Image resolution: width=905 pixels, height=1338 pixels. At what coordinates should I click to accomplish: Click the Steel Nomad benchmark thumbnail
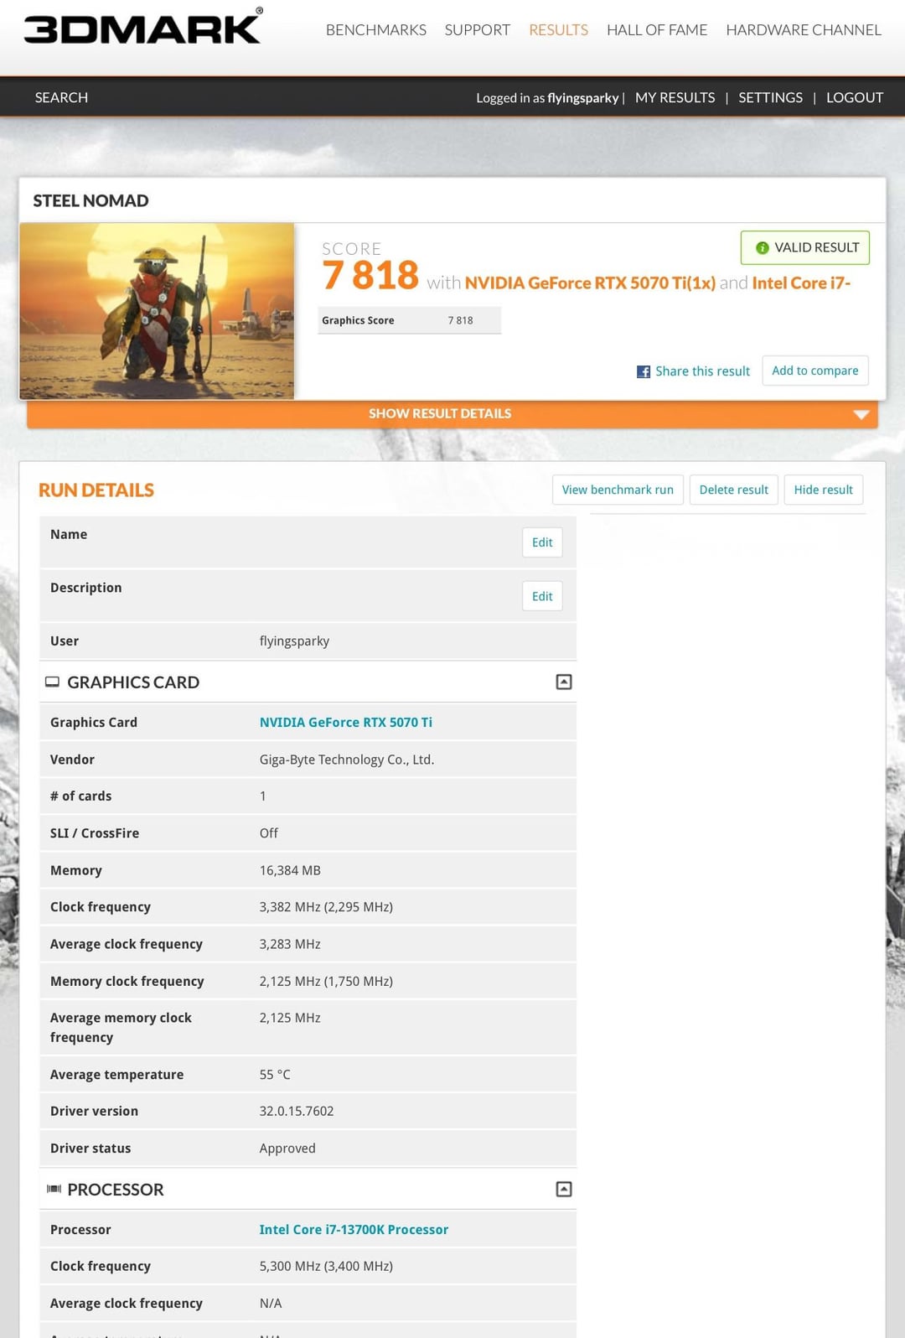coord(157,311)
